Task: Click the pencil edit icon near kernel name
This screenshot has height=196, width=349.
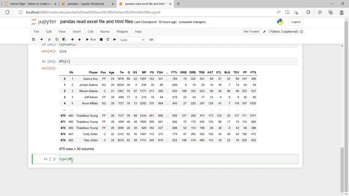Action: (264, 32)
